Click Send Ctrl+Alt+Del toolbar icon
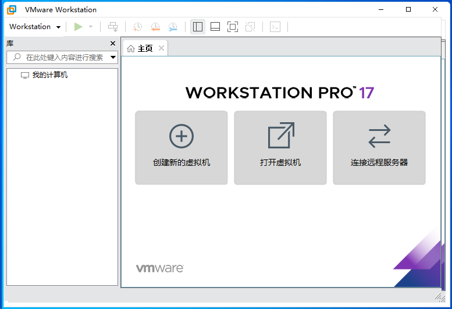Viewport: 452px width, 309px height. click(x=113, y=27)
